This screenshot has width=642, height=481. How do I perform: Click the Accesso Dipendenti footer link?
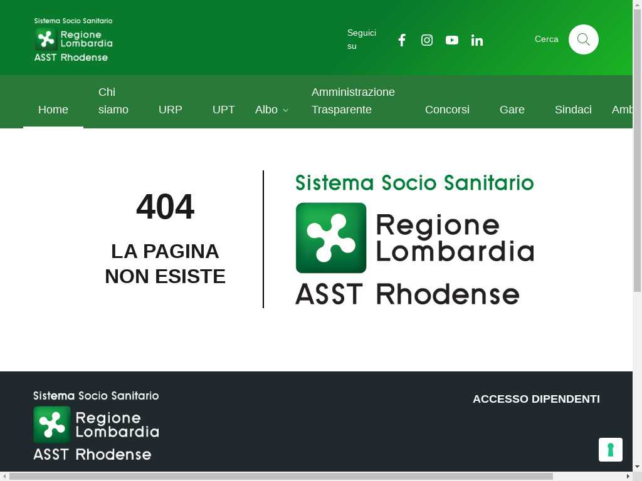pyautogui.click(x=536, y=399)
